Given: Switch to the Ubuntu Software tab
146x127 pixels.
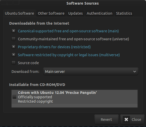Looking at the screenshot, I should [19, 13].
